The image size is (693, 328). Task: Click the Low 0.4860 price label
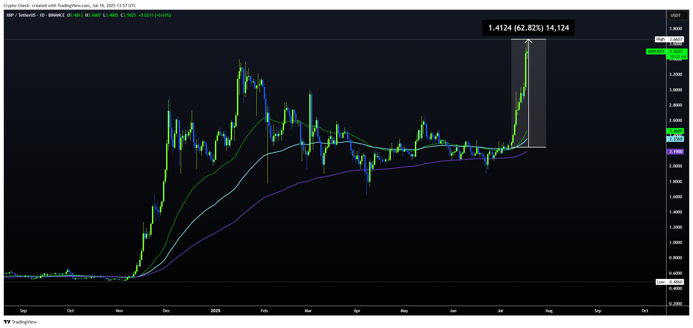click(670, 282)
